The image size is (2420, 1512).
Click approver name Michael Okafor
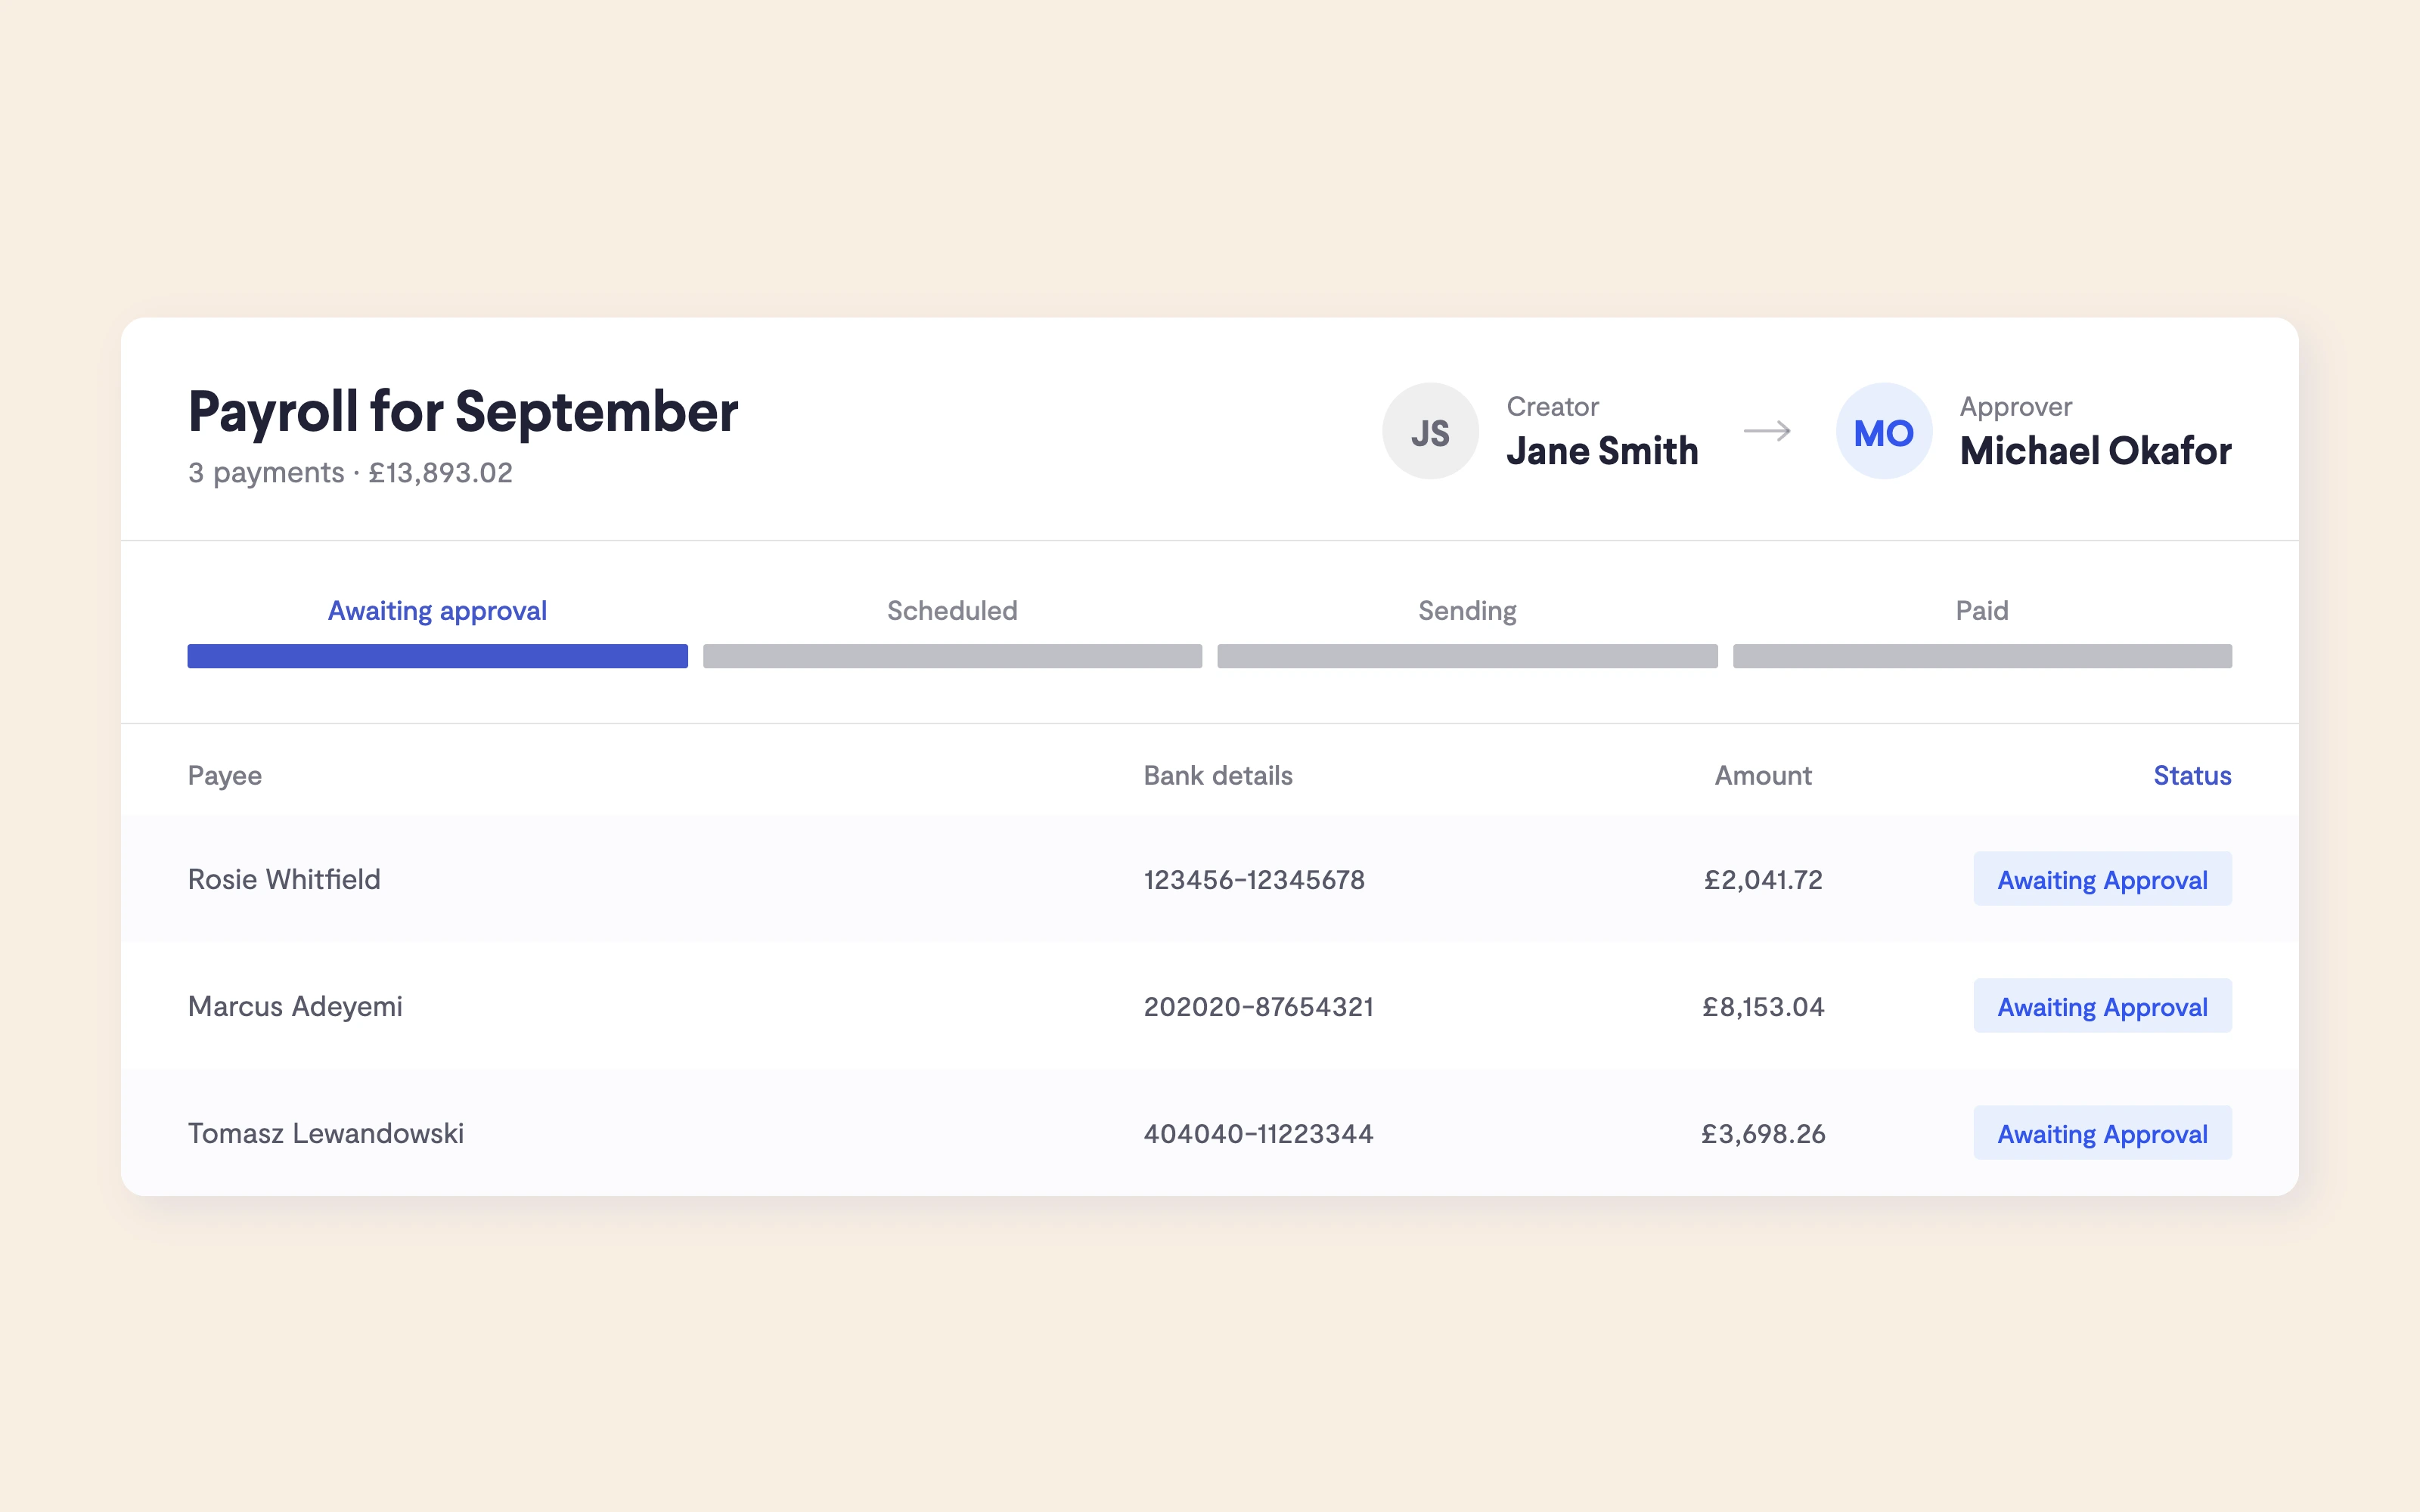point(2095,451)
